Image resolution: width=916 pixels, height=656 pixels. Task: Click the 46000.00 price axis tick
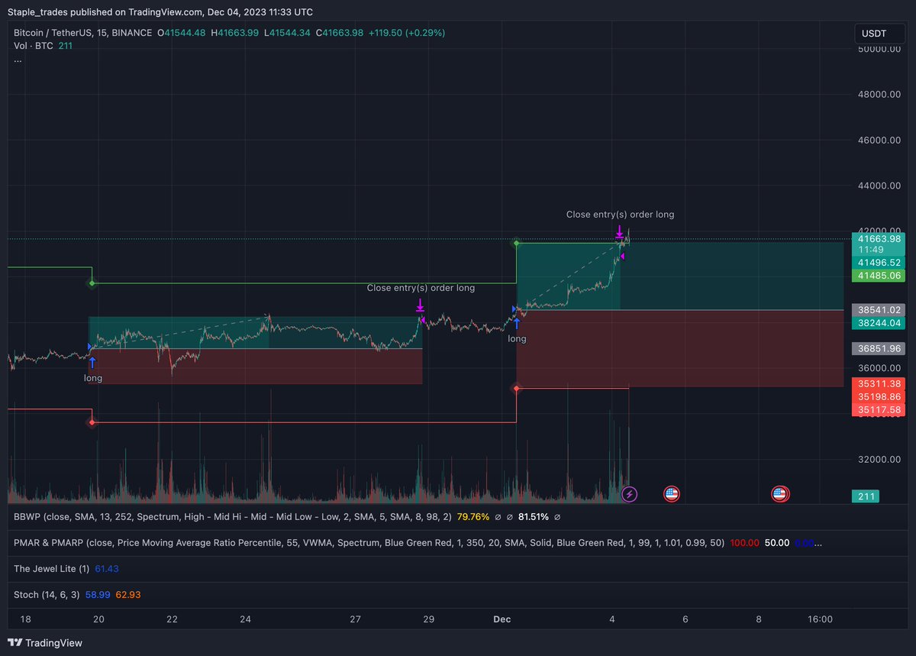[879, 141]
